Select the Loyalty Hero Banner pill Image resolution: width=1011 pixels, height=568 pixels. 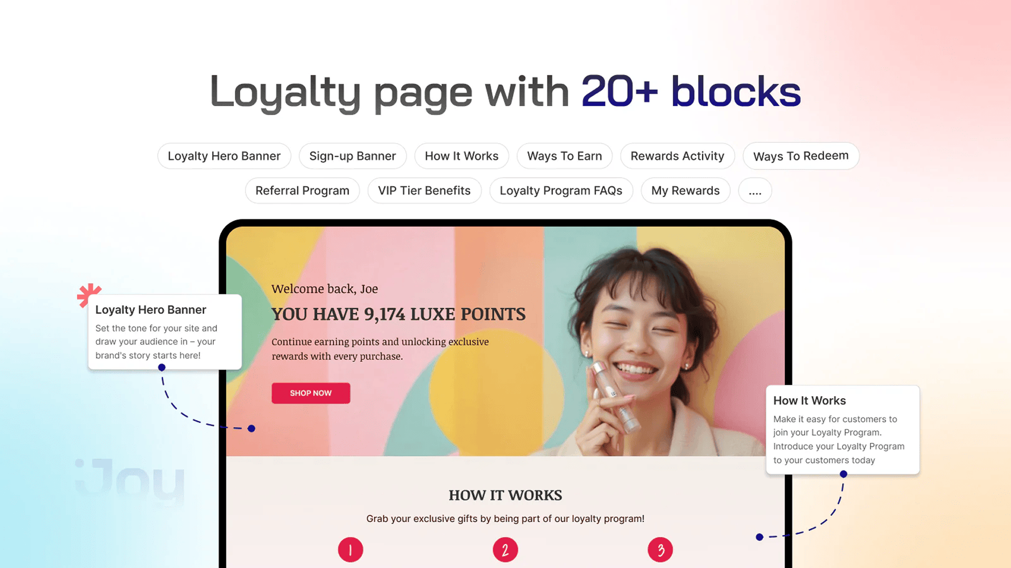[224, 156]
